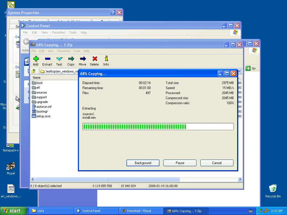Image resolution: width=287 pixels, height=215 pixels.
Task: Select the setup.exe file
Action: coord(41,116)
